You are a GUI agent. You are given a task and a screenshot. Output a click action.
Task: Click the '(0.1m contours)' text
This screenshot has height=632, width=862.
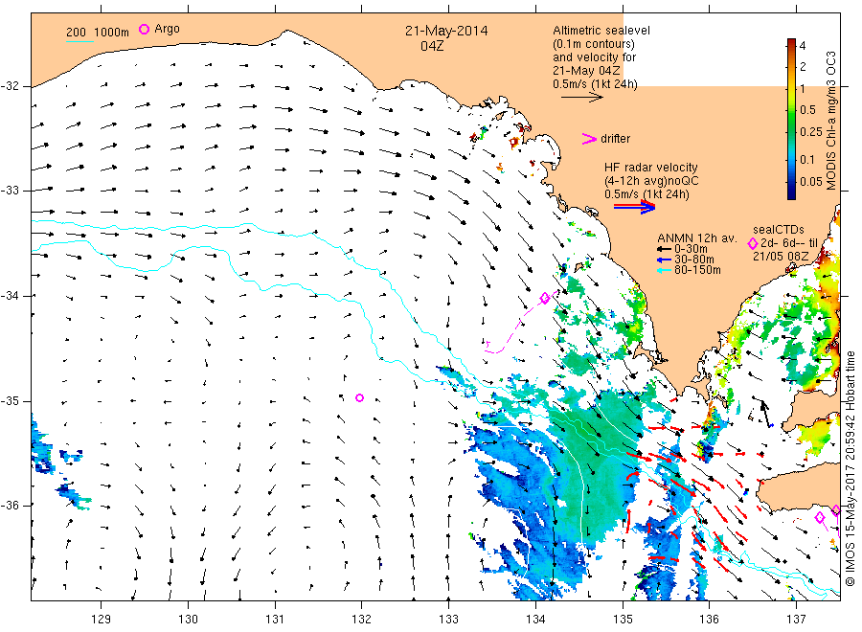[x=594, y=44]
